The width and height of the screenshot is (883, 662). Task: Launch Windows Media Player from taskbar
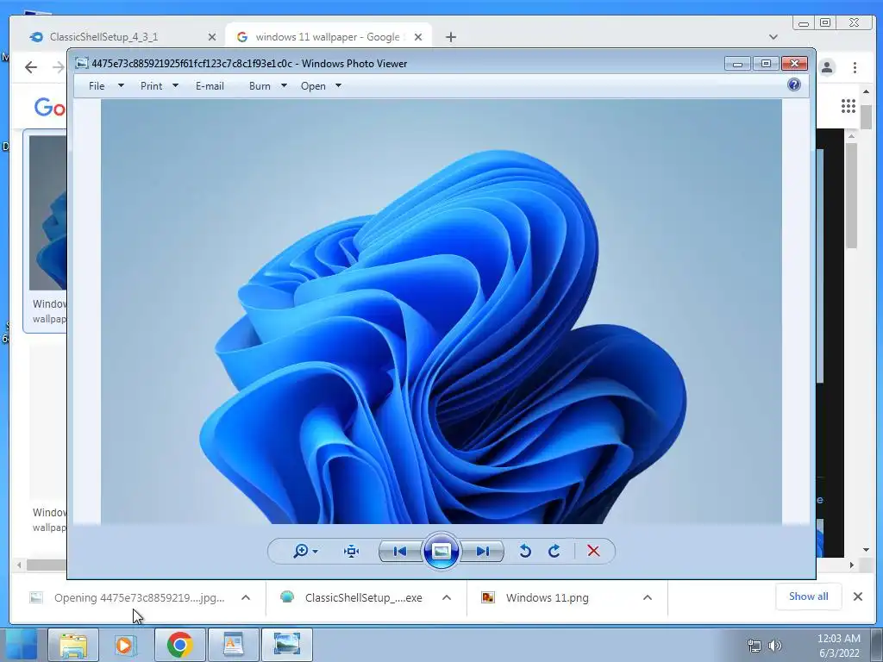click(125, 645)
